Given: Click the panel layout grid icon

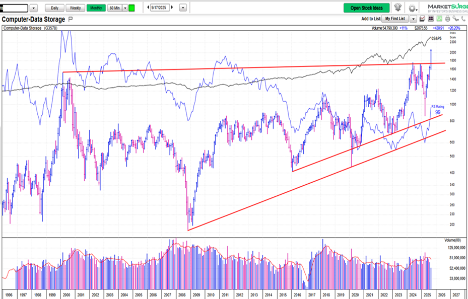Looking at the screenshot, I should (x=431, y=18).
